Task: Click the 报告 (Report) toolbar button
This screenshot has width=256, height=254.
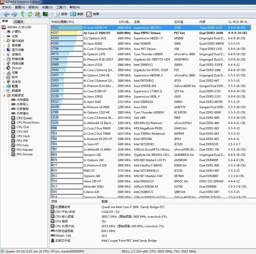Action: point(61,14)
